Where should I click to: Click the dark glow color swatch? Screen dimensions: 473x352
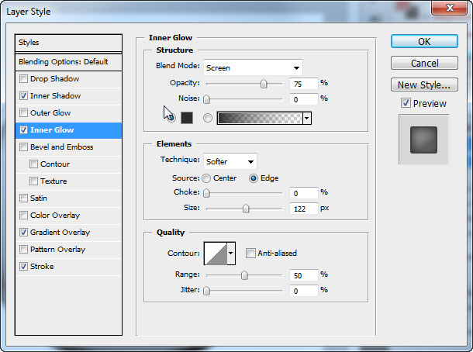click(x=186, y=118)
